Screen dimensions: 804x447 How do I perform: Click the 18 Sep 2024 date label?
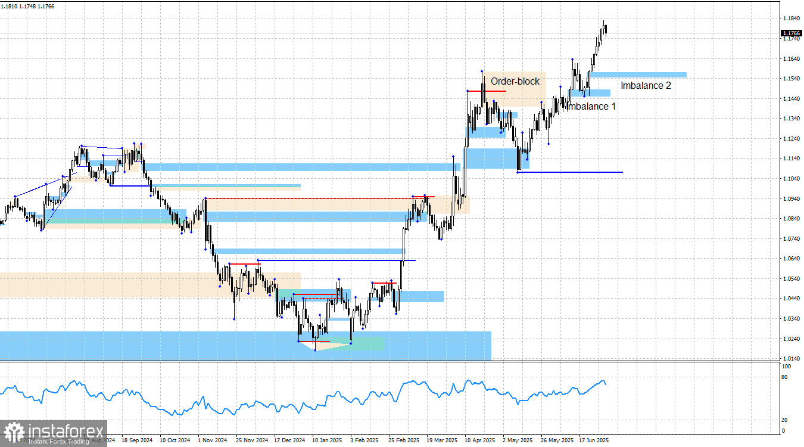136,440
